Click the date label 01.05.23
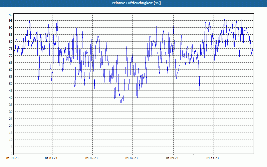 coord(91,158)
